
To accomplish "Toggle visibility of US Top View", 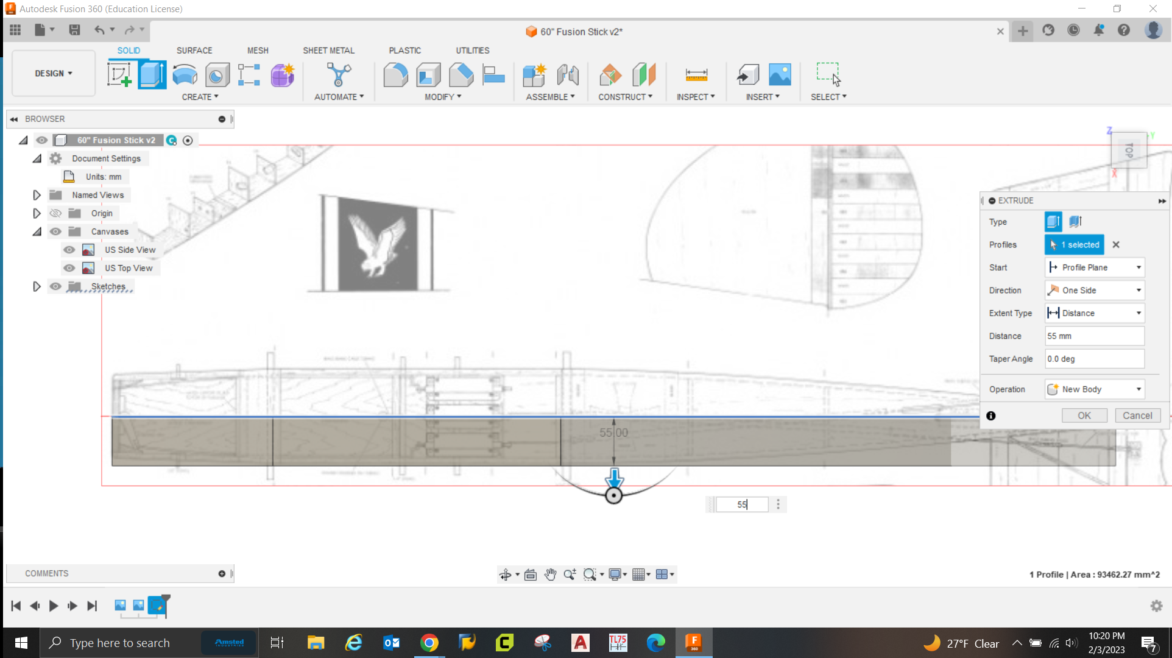I will (x=69, y=268).
